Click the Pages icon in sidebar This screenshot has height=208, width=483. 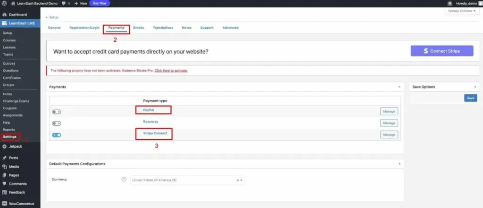4,175
